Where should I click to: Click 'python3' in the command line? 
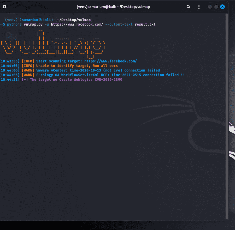click(x=14, y=25)
